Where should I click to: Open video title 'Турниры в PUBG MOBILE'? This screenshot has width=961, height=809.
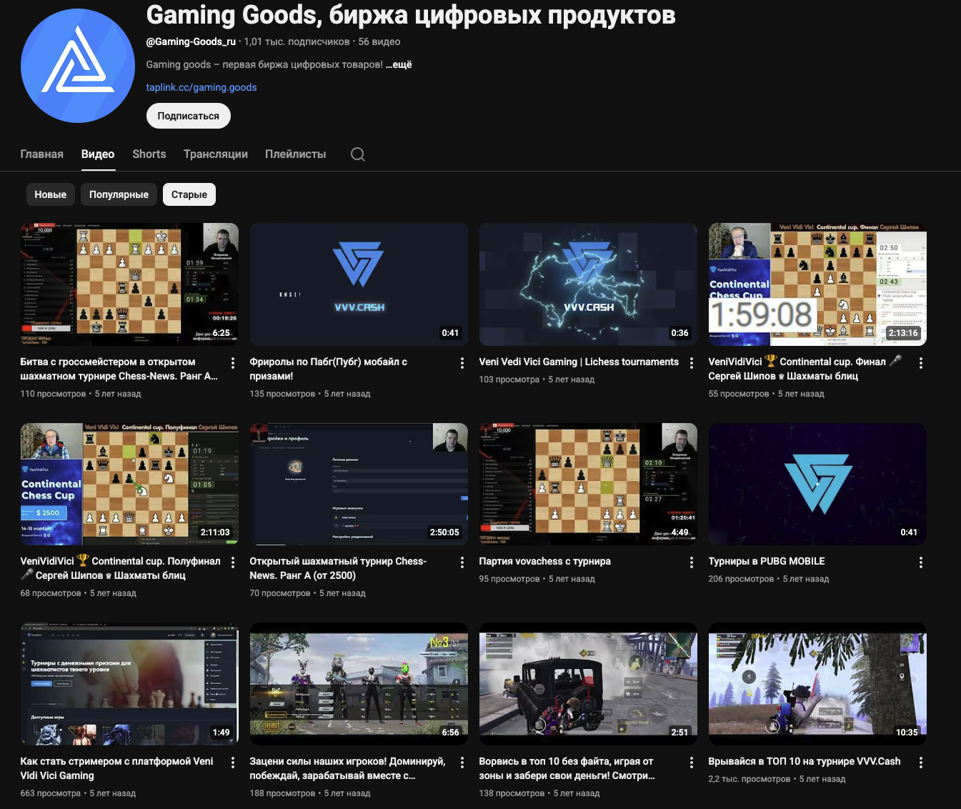click(x=767, y=561)
